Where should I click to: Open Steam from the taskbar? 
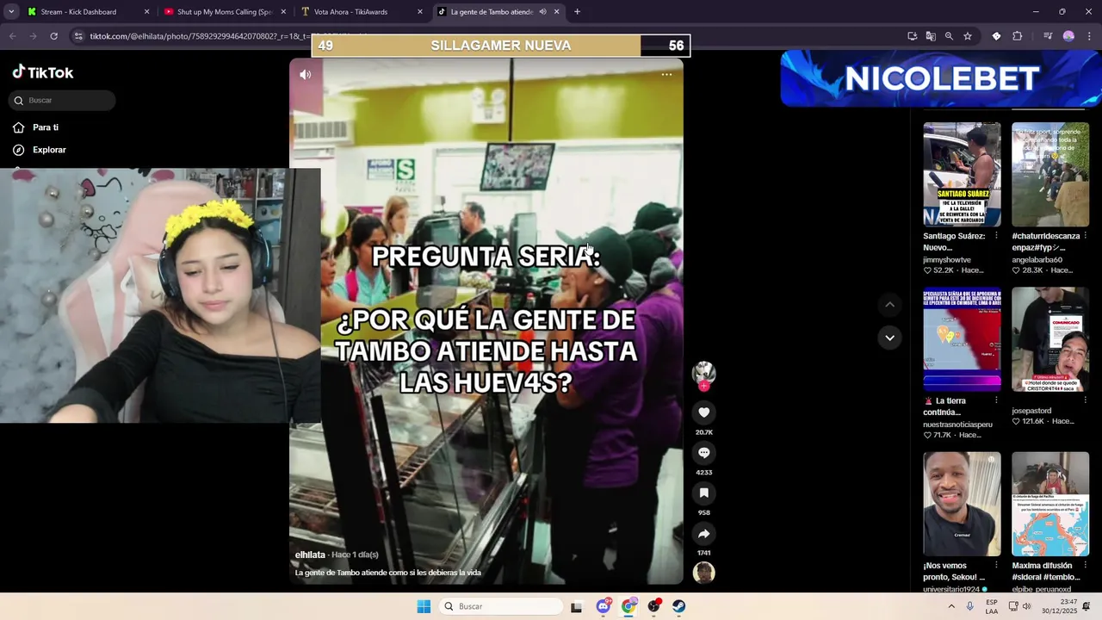(x=679, y=606)
